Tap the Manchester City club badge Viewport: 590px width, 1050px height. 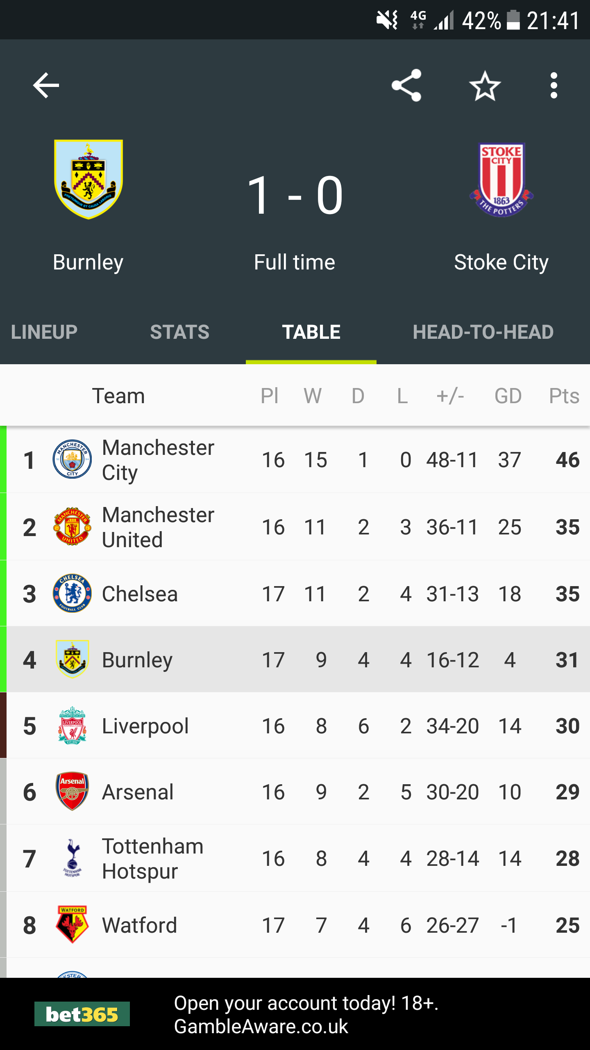point(72,459)
